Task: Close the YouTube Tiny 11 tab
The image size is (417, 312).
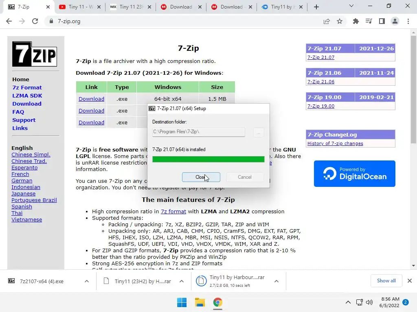Action: (99, 7)
